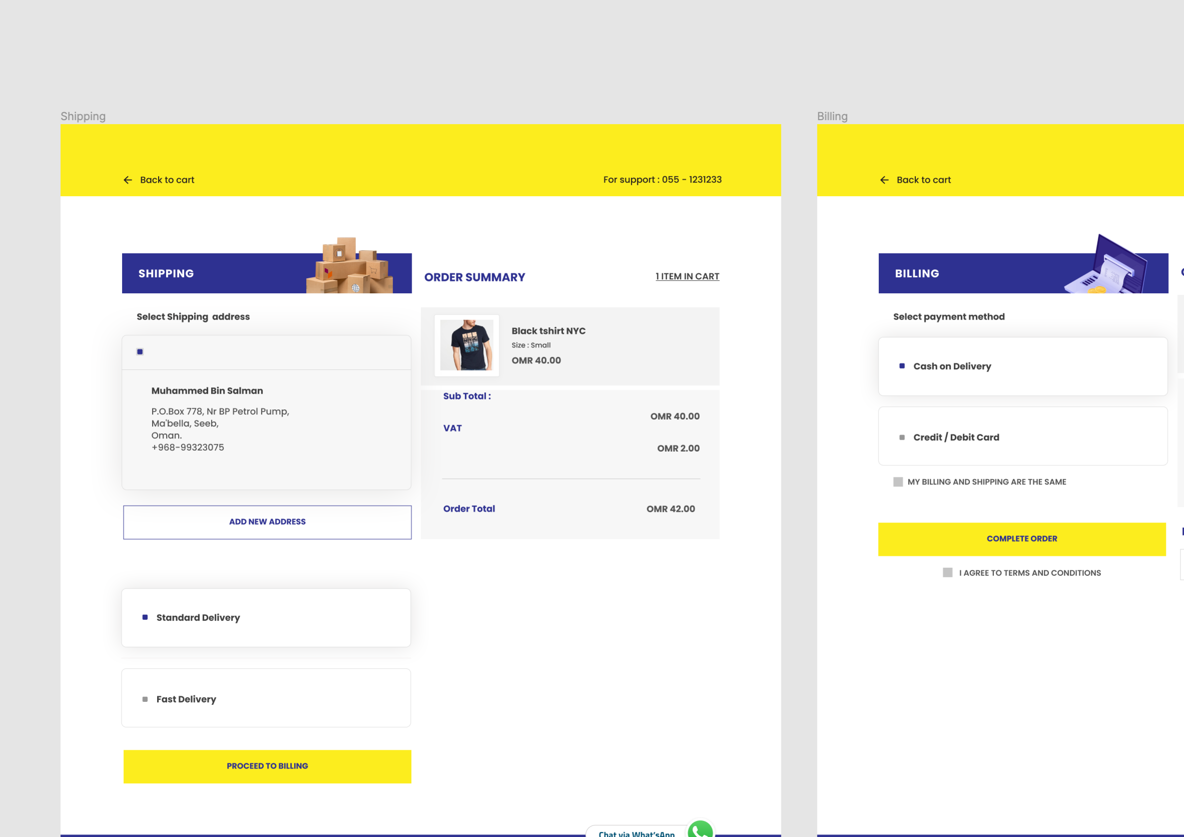Click the 'Billing' frame title above the page
This screenshot has height=837, width=1184.
(x=832, y=116)
